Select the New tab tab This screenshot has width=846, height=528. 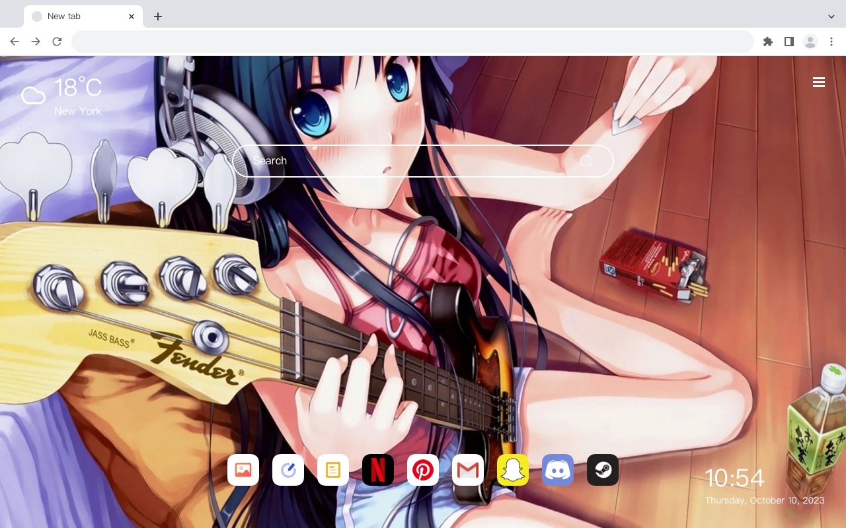[x=83, y=16]
